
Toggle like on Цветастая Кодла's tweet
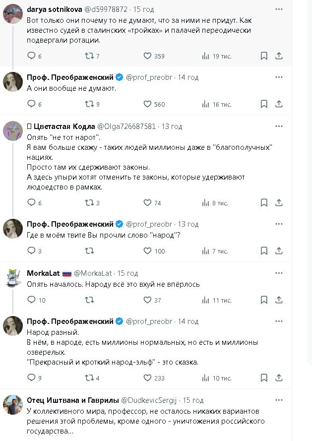coord(147,203)
